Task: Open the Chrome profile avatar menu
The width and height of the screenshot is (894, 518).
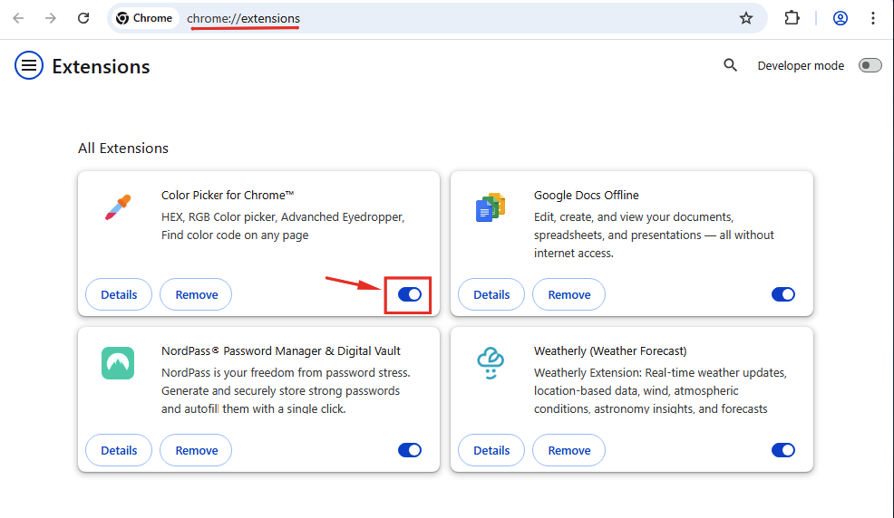Action: click(840, 18)
